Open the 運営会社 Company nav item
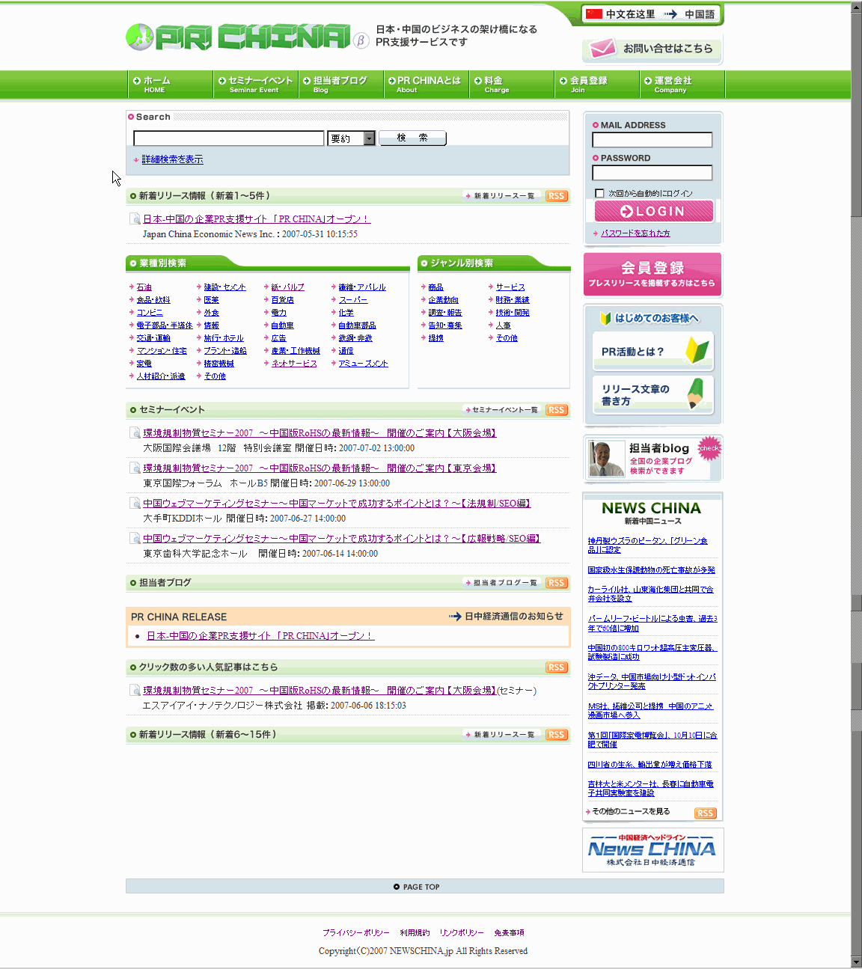 coord(682,85)
